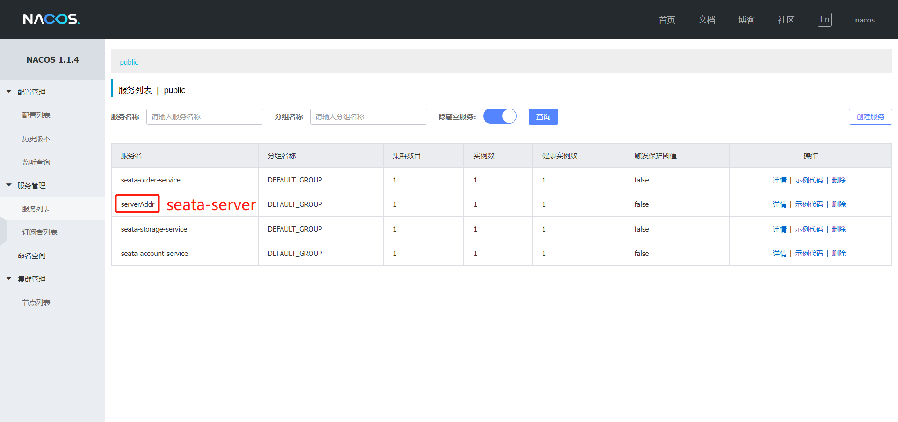898x422 pixels.
Task: Open 详情 for serverAddr
Action: (780, 204)
